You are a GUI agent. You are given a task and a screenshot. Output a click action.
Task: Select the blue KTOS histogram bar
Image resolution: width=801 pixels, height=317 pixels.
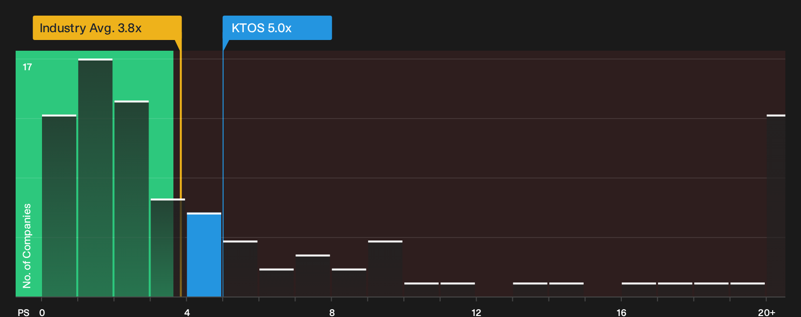pos(204,255)
